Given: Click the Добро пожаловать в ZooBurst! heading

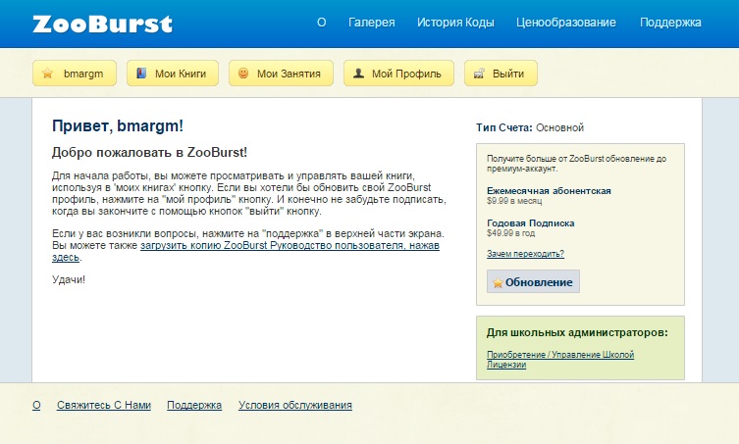Looking at the screenshot, I should (149, 152).
